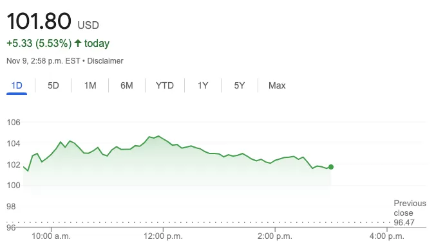View the 5Y price chart
Image resolution: width=436 pixels, height=244 pixels.
click(239, 85)
